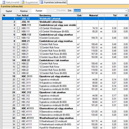Screen dimensions: 129x129
Task: Click time value 0,01 in row 35
Action: (114, 128)
